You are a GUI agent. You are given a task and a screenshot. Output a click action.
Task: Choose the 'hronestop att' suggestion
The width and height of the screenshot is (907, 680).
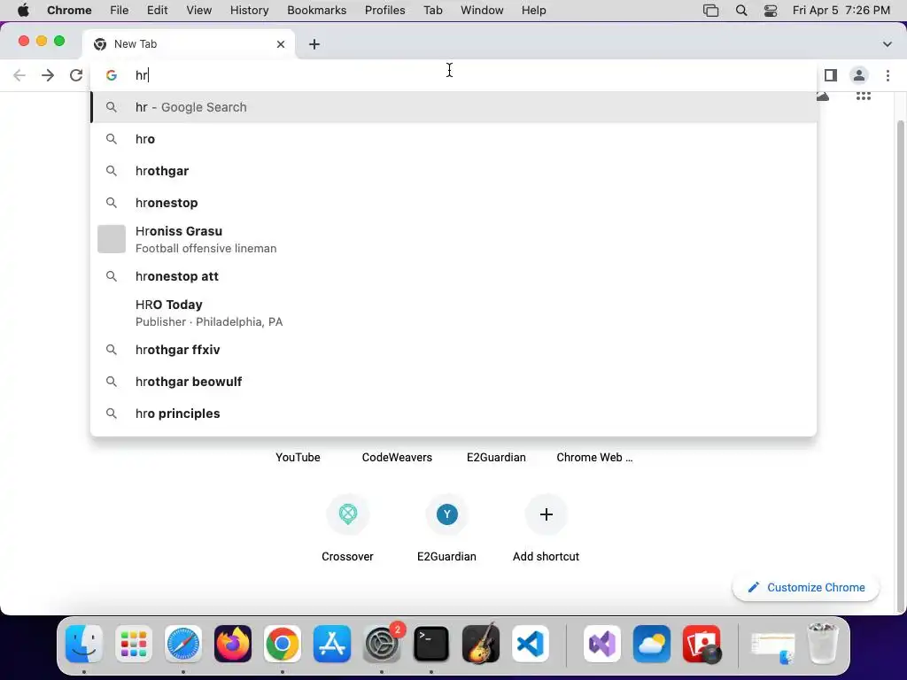coord(453,276)
